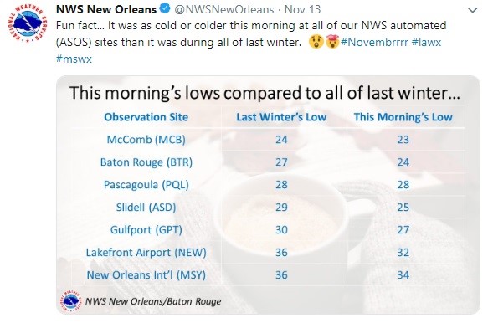Click the blue verified badge

(x=165, y=8)
